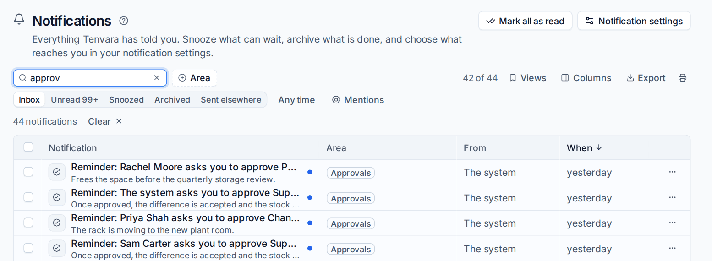The height and width of the screenshot is (261, 712).
Task: Click 'The rack is moving to the new plant room' text
Action: pyautogui.click(x=153, y=230)
